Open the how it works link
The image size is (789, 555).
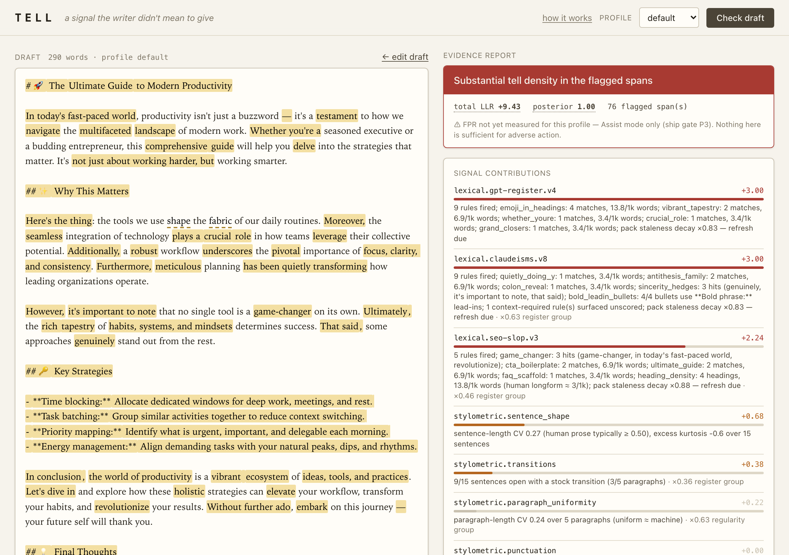[x=567, y=18]
